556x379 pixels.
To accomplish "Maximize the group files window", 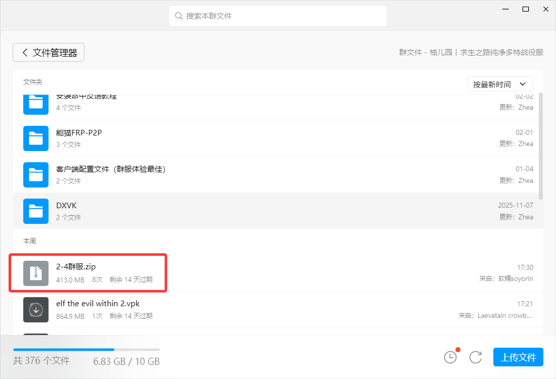I will click(526, 9).
